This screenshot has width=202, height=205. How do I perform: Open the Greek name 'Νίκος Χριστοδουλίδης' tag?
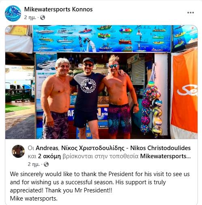pyautogui.click(x=93, y=148)
